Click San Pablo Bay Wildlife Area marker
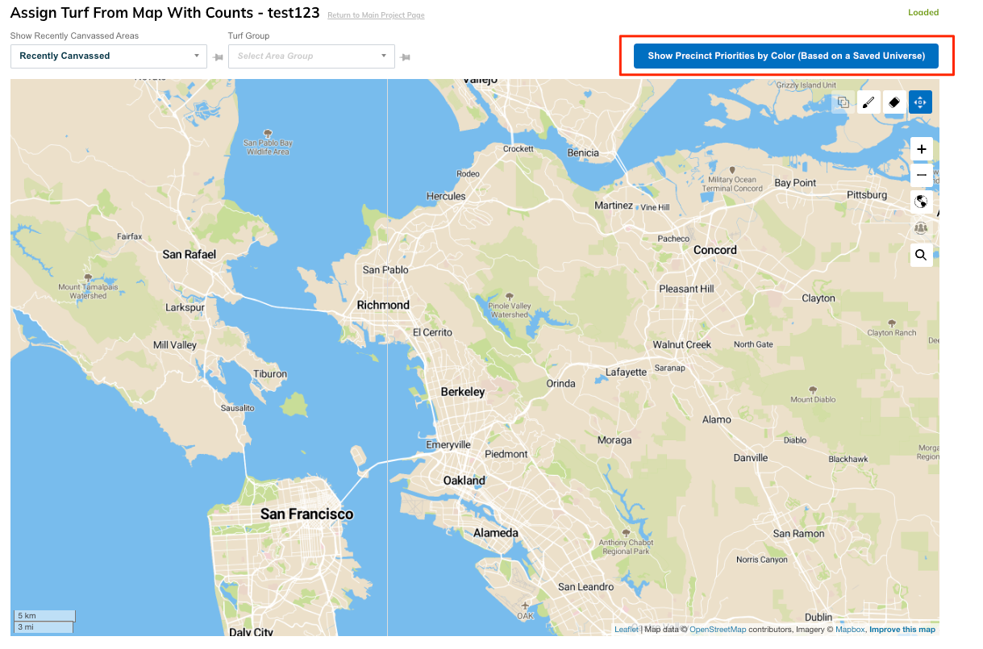Image resolution: width=983 pixels, height=649 pixels. tap(268, 134)
